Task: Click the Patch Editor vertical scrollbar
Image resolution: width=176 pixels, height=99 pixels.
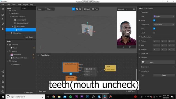Action: (137, 74)
